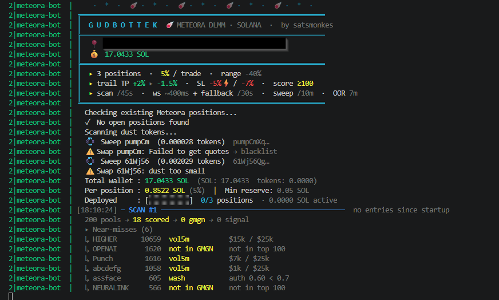
Task: Click 'not in top 100' on NEURALINK row
Action: tap(257, 288)
